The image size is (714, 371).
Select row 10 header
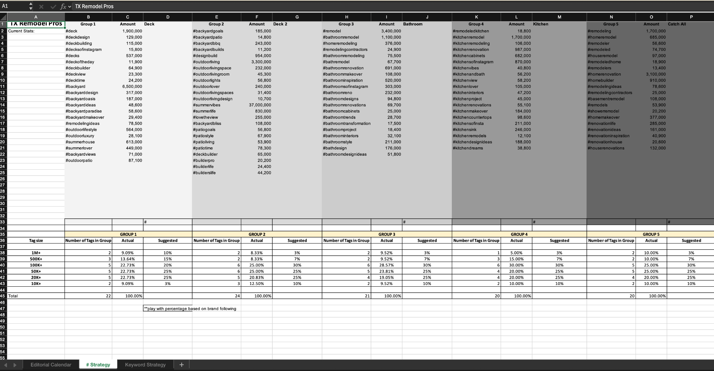[x=3, y=80]
